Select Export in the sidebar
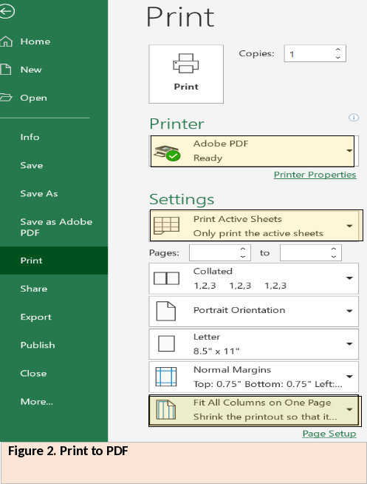This screenshot has width=367, height=484. click(35, 317)
